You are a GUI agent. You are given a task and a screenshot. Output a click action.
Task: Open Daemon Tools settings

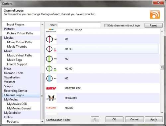pos(14,73)
